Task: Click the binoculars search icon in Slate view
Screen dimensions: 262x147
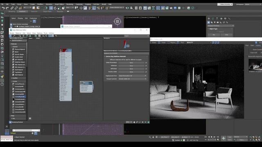Action: pyautogui.click(x=30, y=118)
